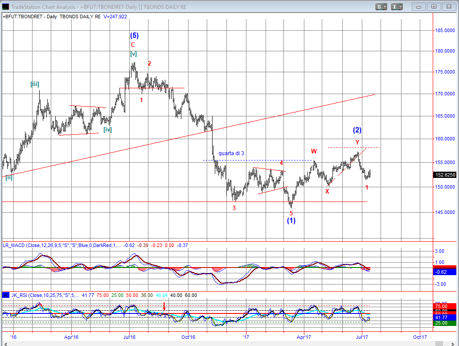The image size is (459, 346).
Task: Close the Chart Analysis window
Action: [x=449, y=7]
